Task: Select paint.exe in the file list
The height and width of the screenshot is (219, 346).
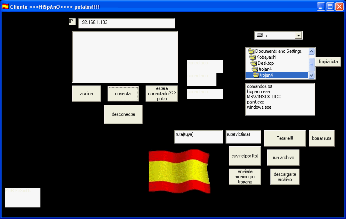Action: [x=255, y=102]
